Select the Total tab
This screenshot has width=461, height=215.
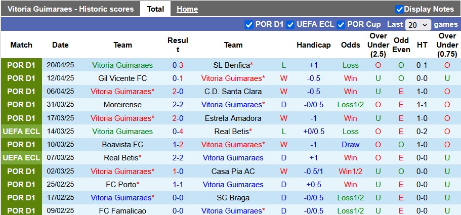click(x=155, y=9)
